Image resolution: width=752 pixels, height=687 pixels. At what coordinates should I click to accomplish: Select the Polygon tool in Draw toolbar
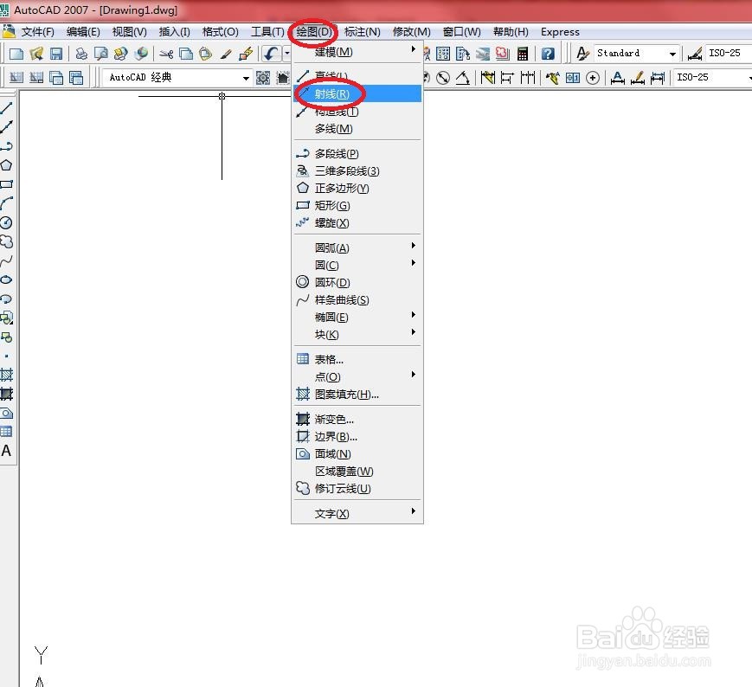click(6, 165)
